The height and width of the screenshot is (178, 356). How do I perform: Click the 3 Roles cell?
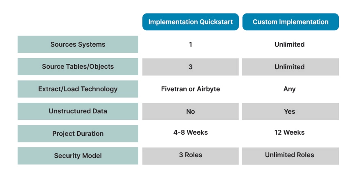pyautogui.click(x=191, y=156)
